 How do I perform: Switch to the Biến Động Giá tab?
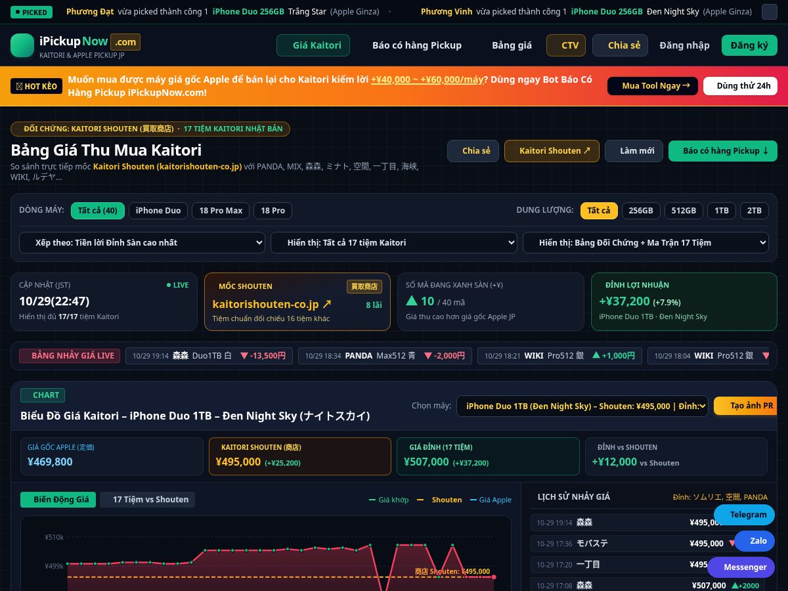[58, 500]
